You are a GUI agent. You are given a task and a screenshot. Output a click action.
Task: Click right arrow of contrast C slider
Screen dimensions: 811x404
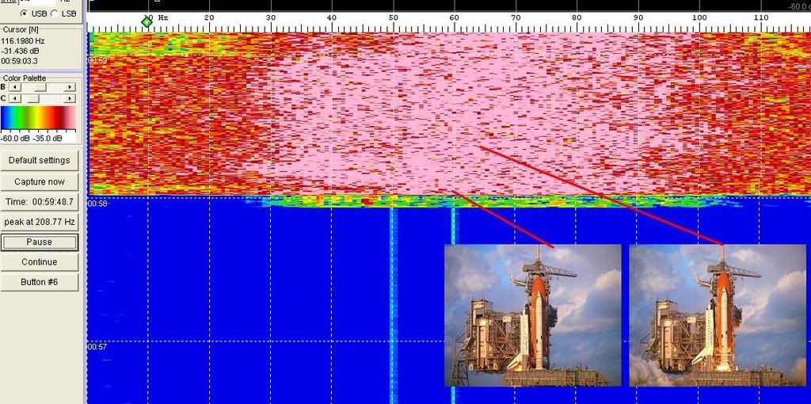tap(71, 98)
